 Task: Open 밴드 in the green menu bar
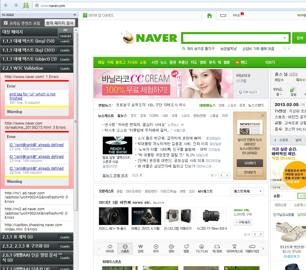point(242,62)
